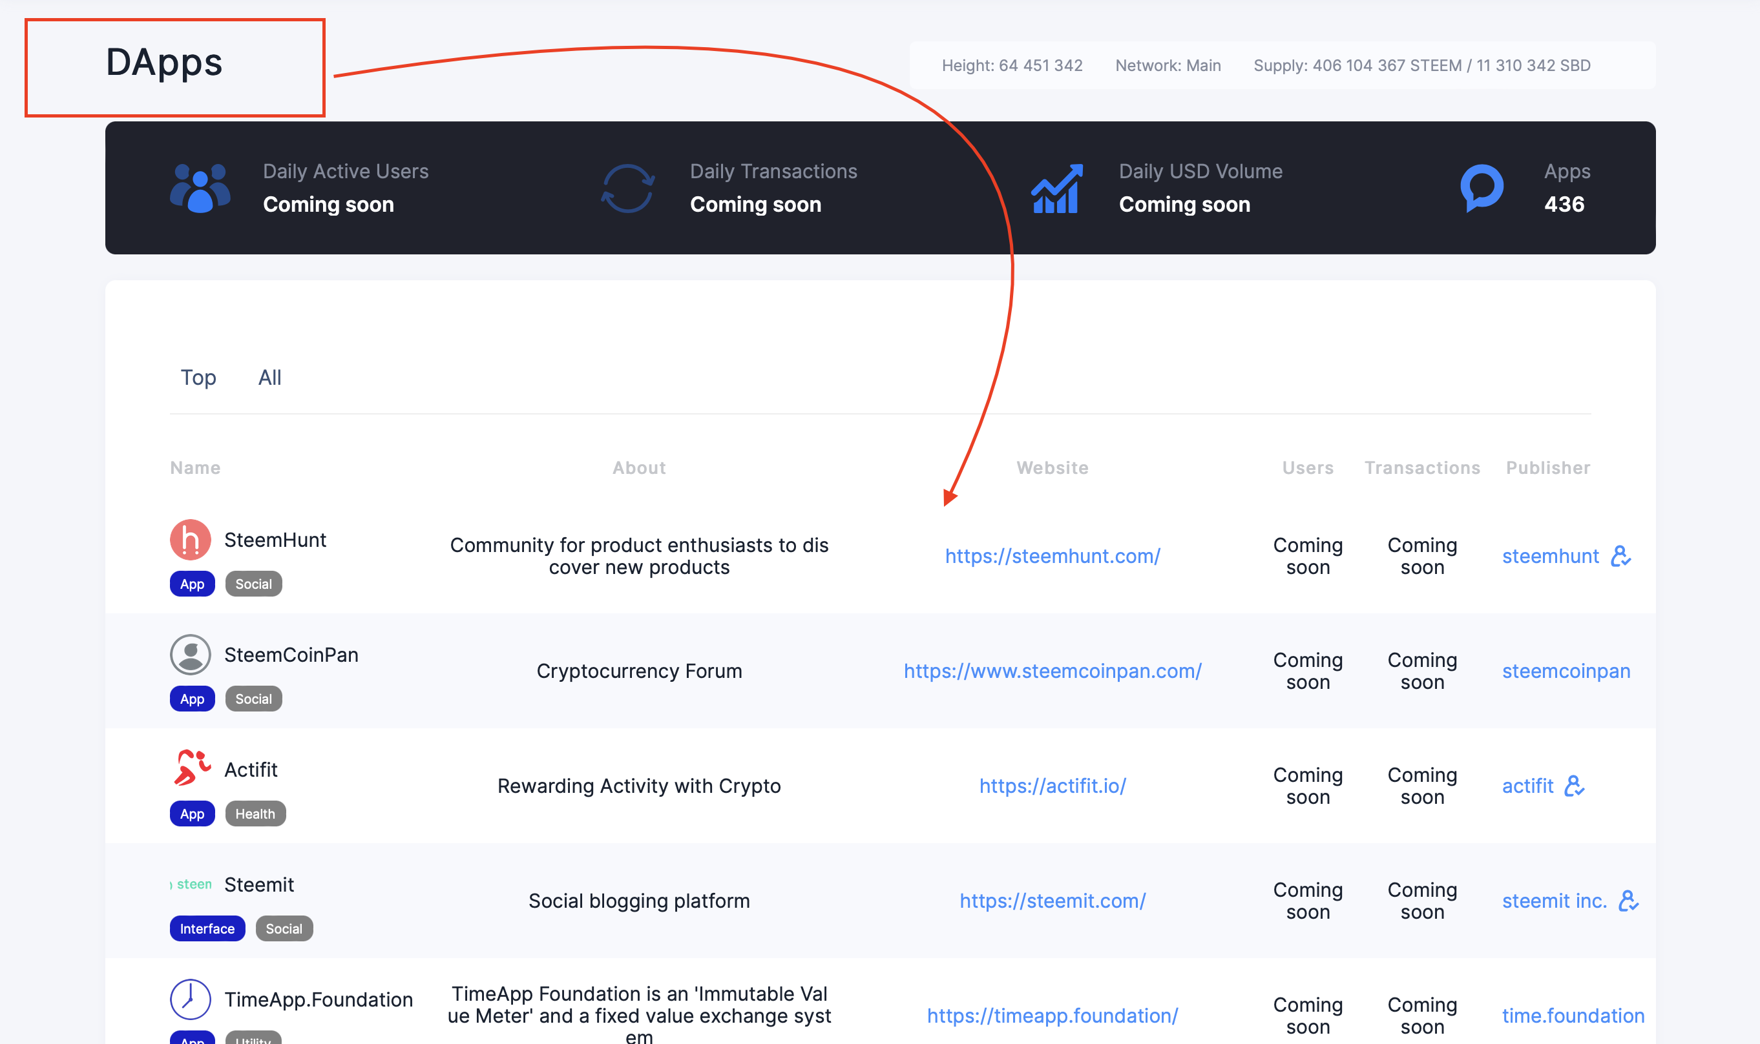Click the Daily USD Volume chart icon
1760x1044 pixels.
[x=1056, y=188]
